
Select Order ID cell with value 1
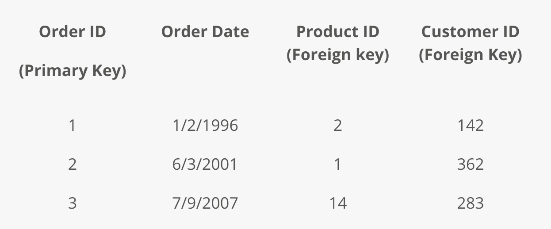[73, 126]
